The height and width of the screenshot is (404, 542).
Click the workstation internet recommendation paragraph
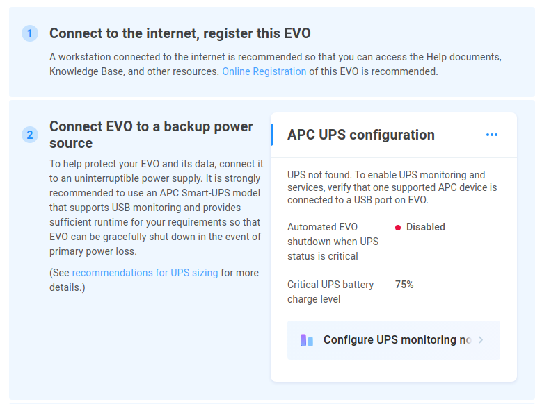(x=276, y=64)
